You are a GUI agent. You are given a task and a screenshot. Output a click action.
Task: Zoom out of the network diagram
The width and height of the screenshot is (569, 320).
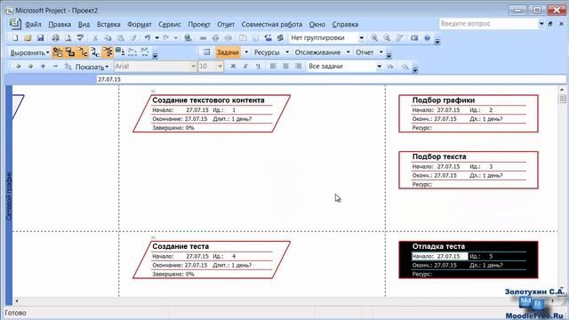coord(387,37)
